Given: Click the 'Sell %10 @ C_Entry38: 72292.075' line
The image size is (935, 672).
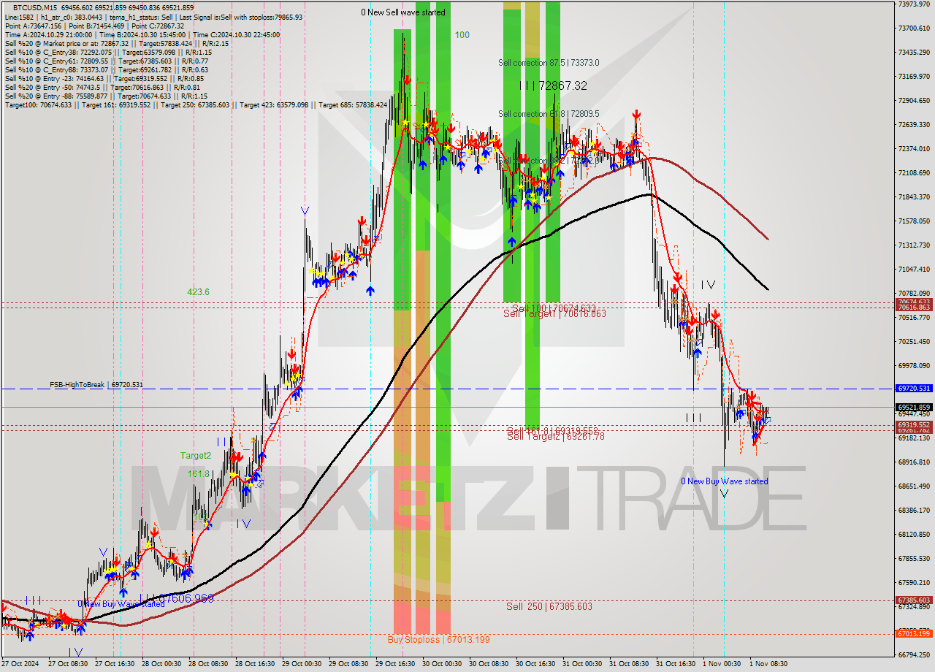Looking at the screenshot, I should pos(108,52).
